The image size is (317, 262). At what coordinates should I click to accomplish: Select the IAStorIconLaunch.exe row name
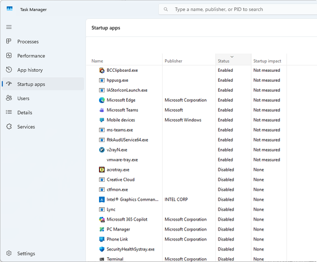[127, 90]
